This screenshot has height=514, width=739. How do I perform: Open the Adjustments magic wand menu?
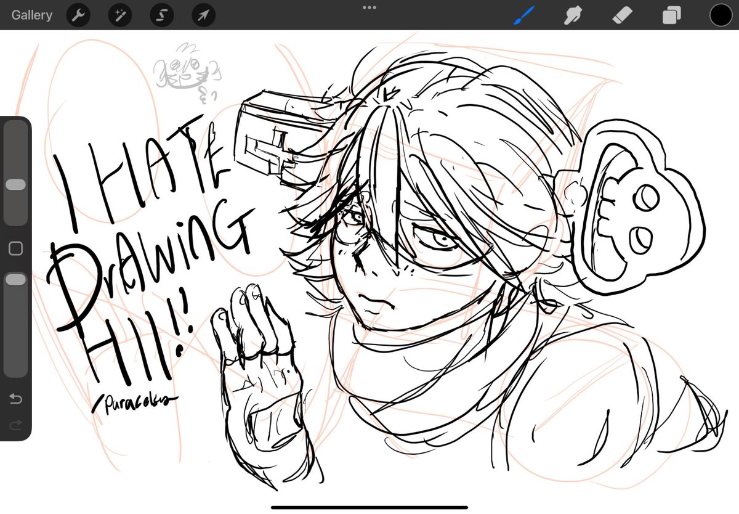(119, 15)
